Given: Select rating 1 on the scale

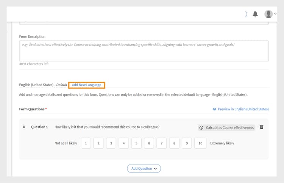Looking at the screenshot, I should pos(86,143).
